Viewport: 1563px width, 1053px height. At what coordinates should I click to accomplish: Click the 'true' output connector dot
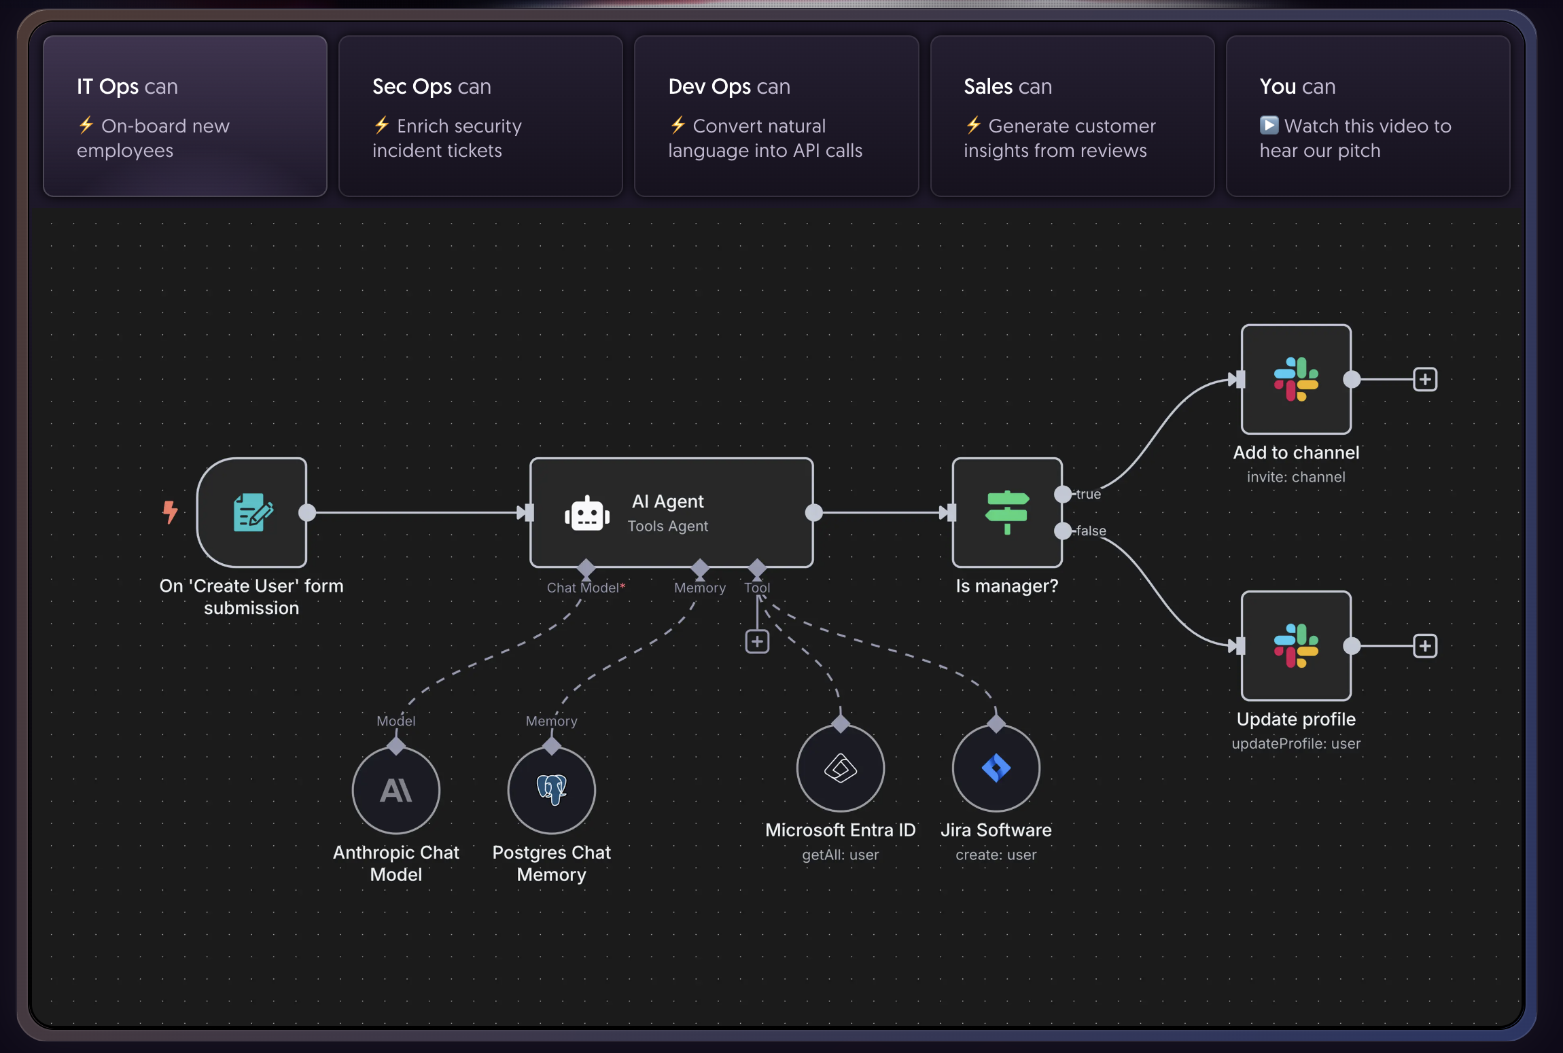[1062, 494]
